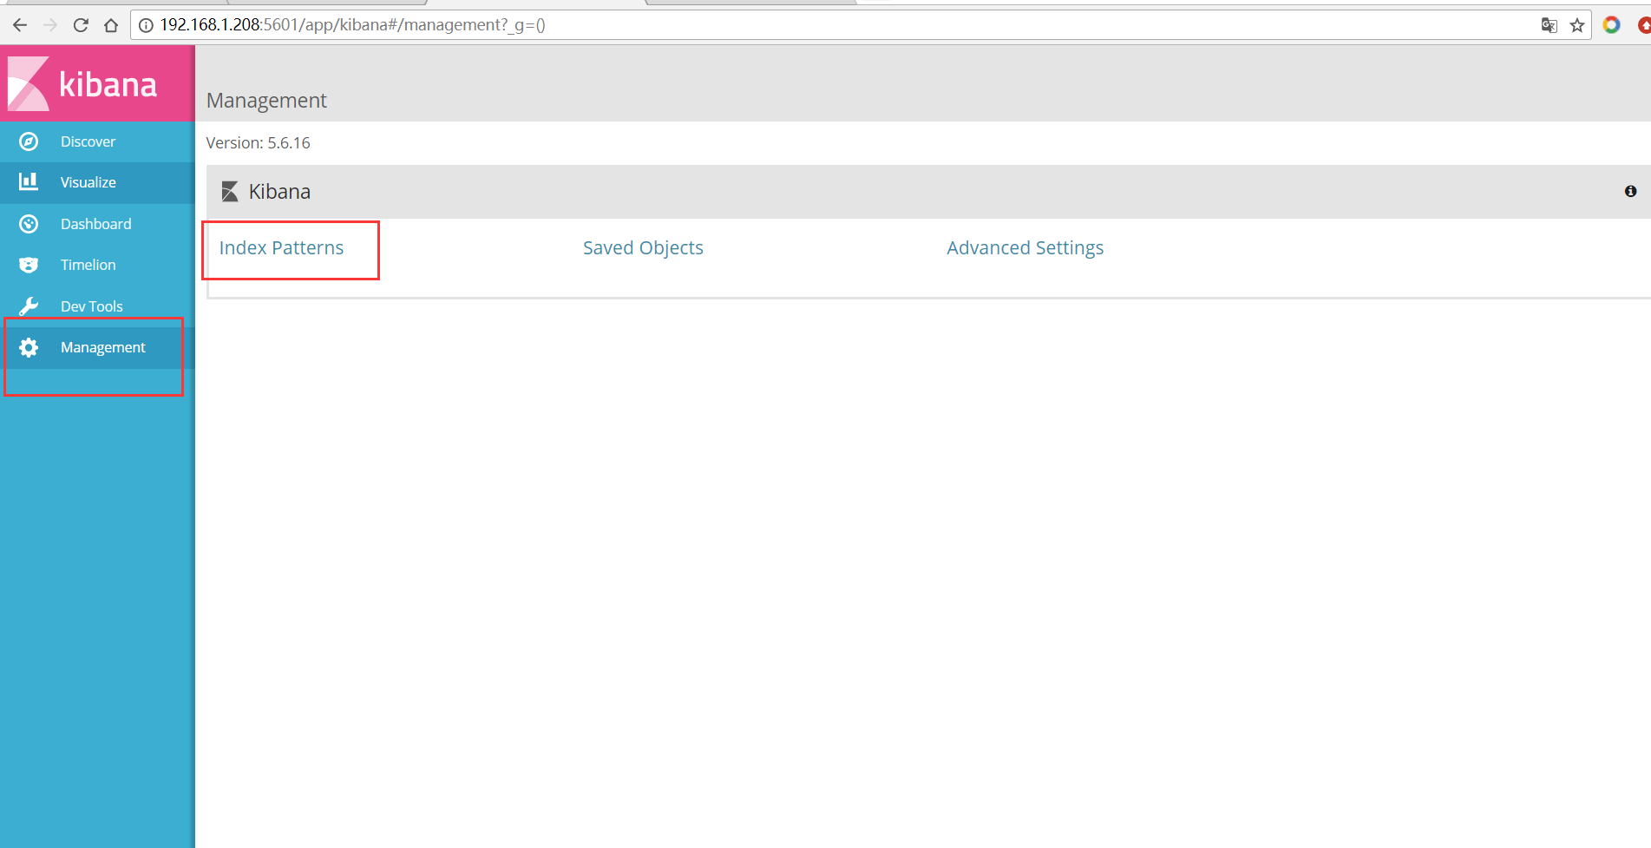Click the colorful circle extension icon
This screenshot has height=848, width=1651.
pyautogui.click(x=1611, y=25)
